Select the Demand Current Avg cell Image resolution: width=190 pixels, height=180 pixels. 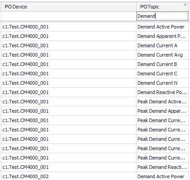pyautogui.click(x=162, y=55)
